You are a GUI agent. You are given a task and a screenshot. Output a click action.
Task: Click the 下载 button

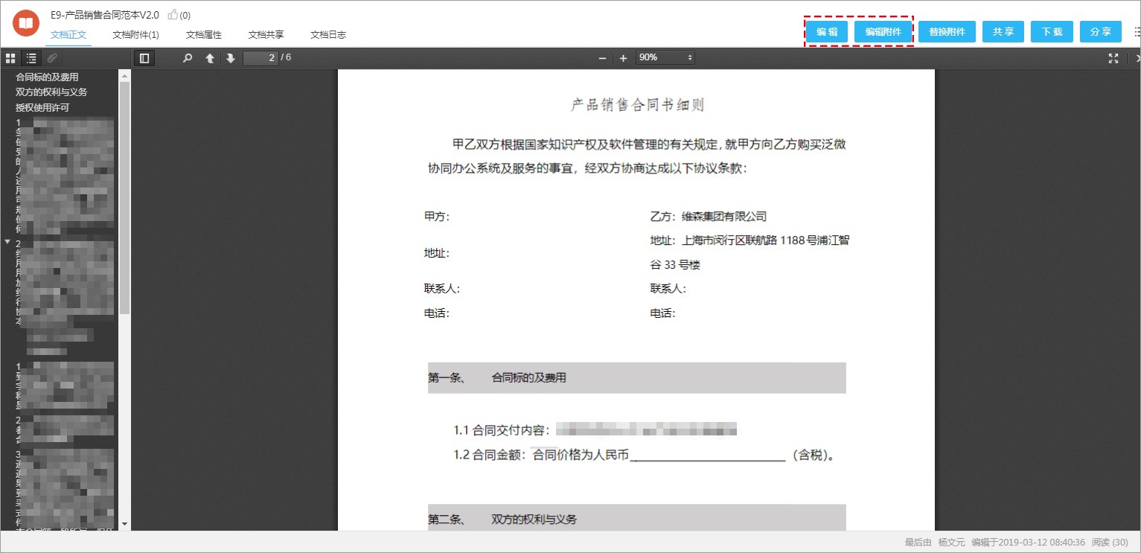tap(1052, 31)
